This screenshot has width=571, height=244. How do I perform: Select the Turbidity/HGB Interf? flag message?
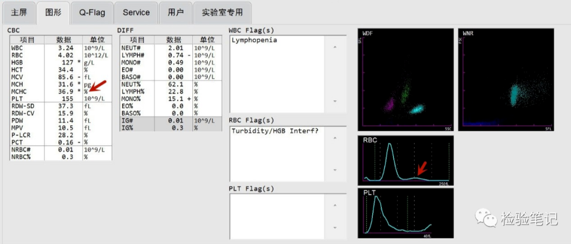coord(275,131)
